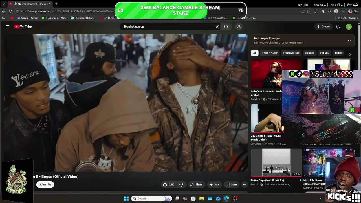Launch Copilot from the taskbar
The image size is (361, 203).
[185, 198]
